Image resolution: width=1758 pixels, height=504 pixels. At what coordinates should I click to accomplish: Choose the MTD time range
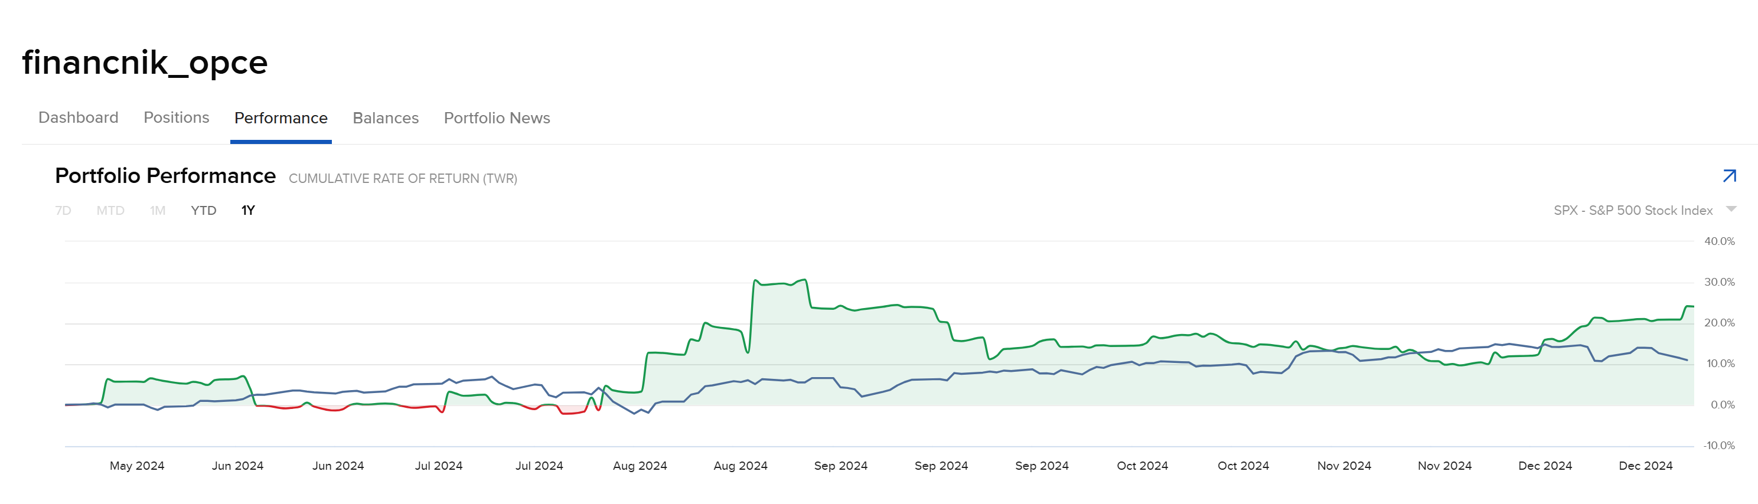[x=110, y=211]
